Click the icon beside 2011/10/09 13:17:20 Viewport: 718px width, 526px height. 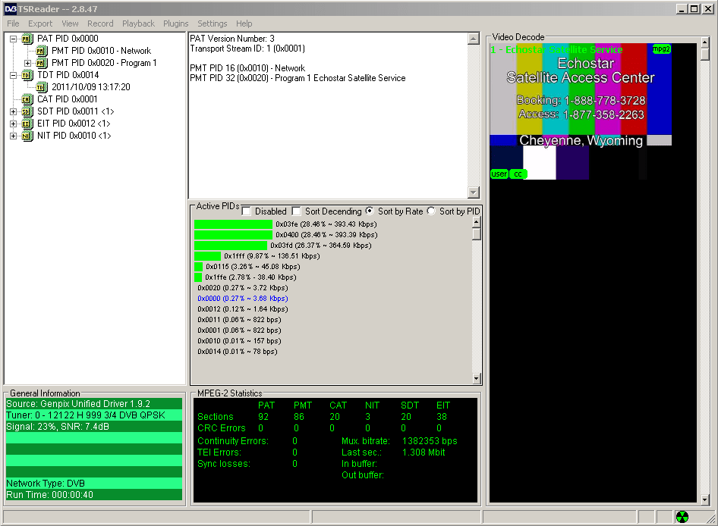point(42,87)
